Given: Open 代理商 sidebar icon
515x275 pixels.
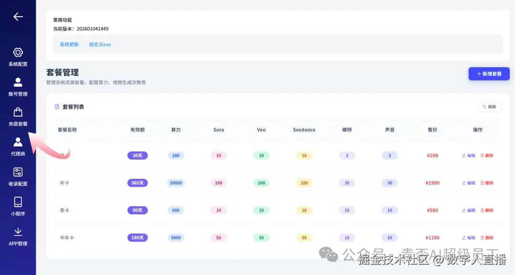Looking at the screenshot, I should (18, 142).
